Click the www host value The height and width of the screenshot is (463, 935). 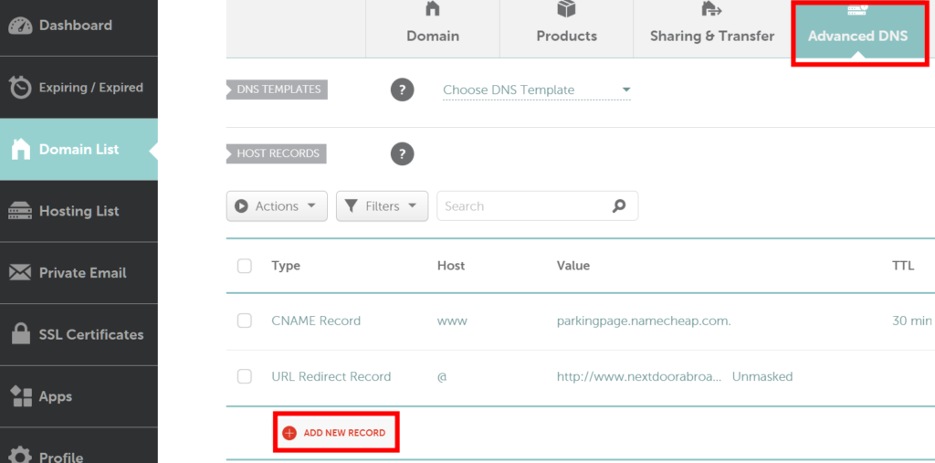(452, 321)
